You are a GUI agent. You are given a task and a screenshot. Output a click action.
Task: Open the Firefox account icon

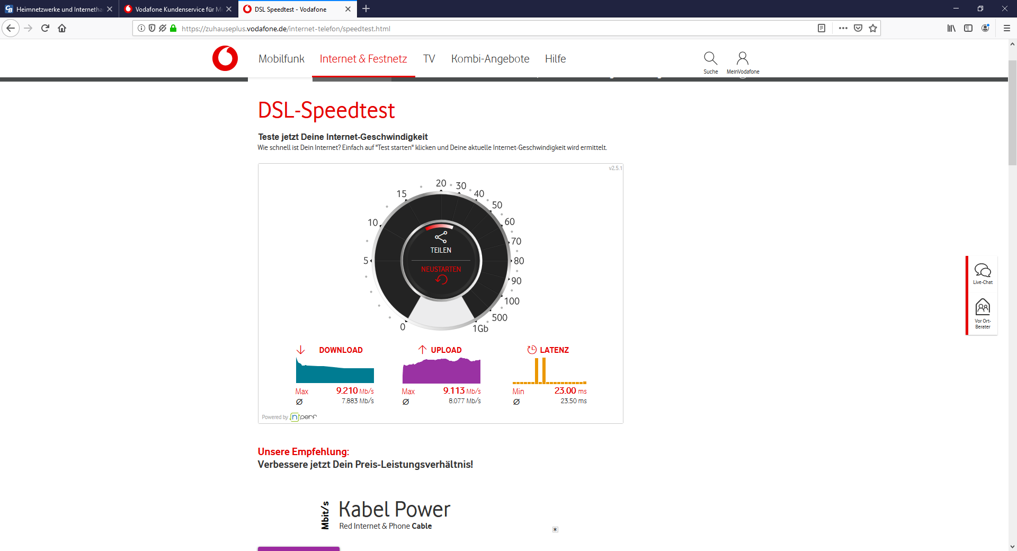click(985, 28)
